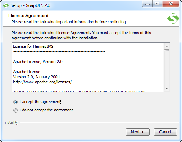Viewport: 182px width, 142px height.
Task: Click the license scrollbar down arrow
Action: [x=167, y=89]
